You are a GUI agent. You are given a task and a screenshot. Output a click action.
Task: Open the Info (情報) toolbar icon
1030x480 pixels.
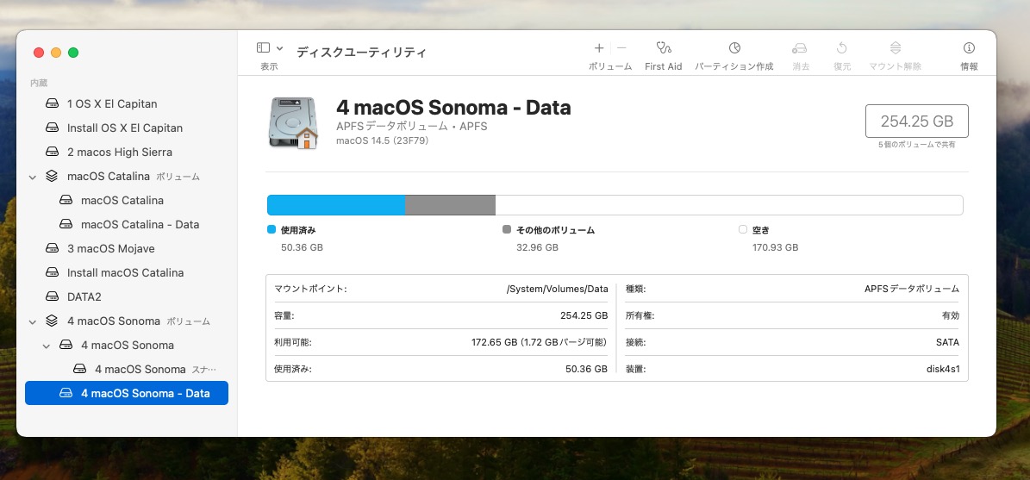[x=969, y=48]
